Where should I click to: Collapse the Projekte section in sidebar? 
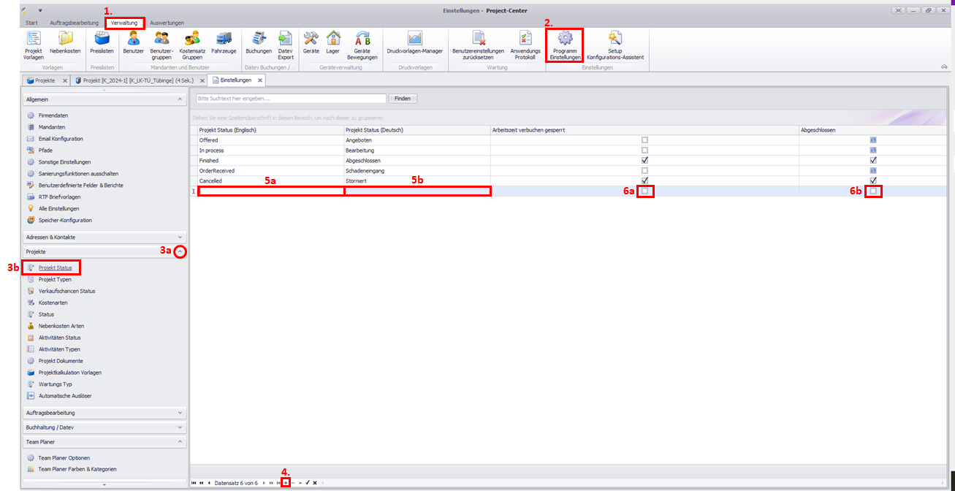[x=180, y=252]
